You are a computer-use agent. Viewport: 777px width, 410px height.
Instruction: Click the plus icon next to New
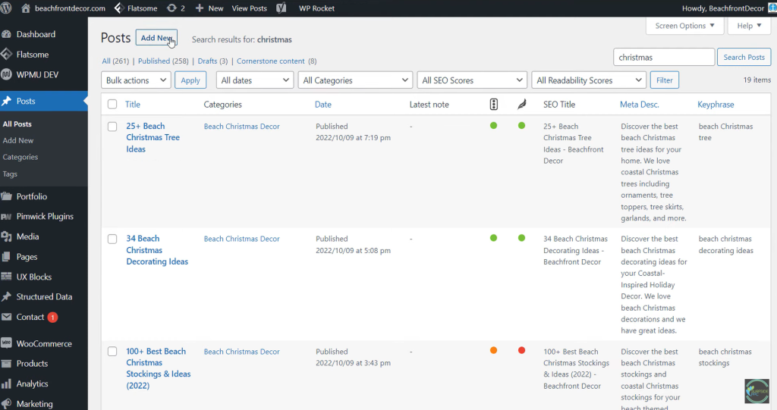click(200, 8)
